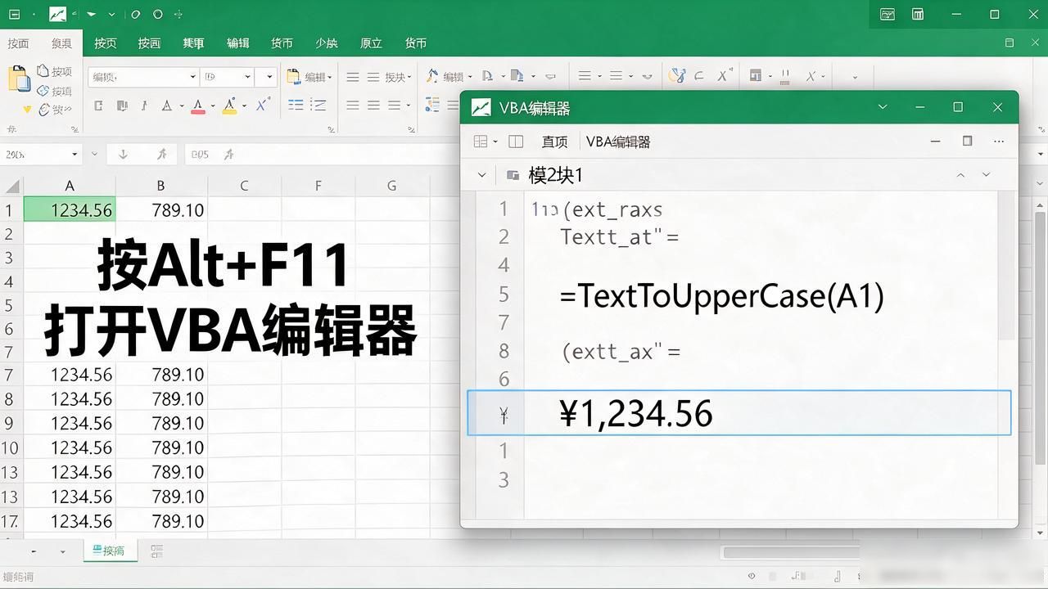Open the 少块 ribbon tab
The height and width of the screenshot is (589, 1048).
click(x=326, y=43)
